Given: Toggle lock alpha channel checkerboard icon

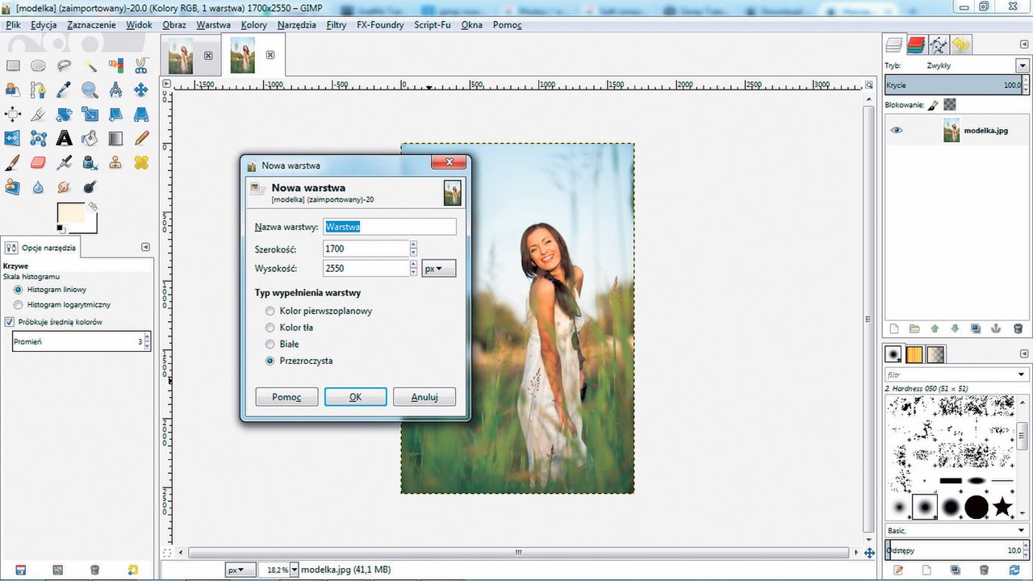Looking at the screenshot, I should tap(950, 105).
